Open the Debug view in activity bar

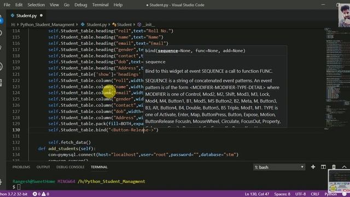pos(1,66)
